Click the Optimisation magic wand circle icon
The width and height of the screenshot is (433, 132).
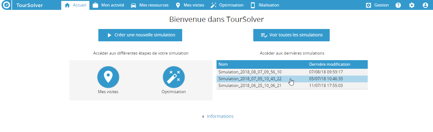click(174, 77)
